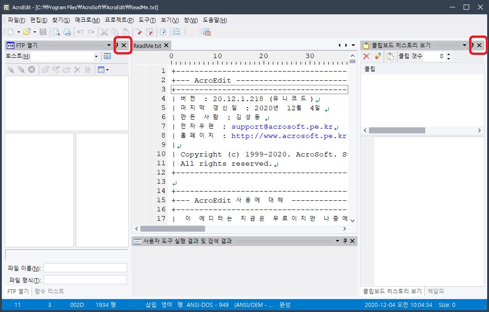489x312 pixels.
Task: Open the 호스트(H) combo box
Action: click(96, 56)
